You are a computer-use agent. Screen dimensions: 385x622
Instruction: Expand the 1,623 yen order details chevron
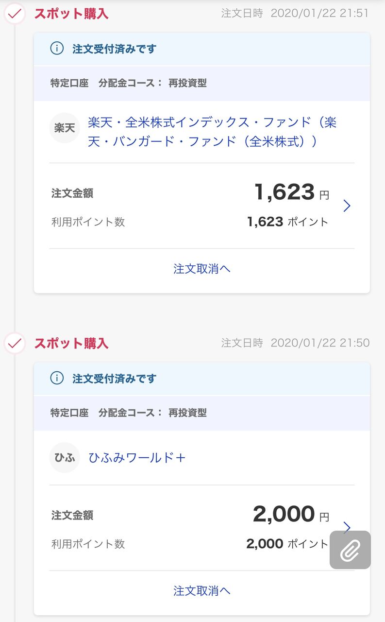click(x=347, y=206)
